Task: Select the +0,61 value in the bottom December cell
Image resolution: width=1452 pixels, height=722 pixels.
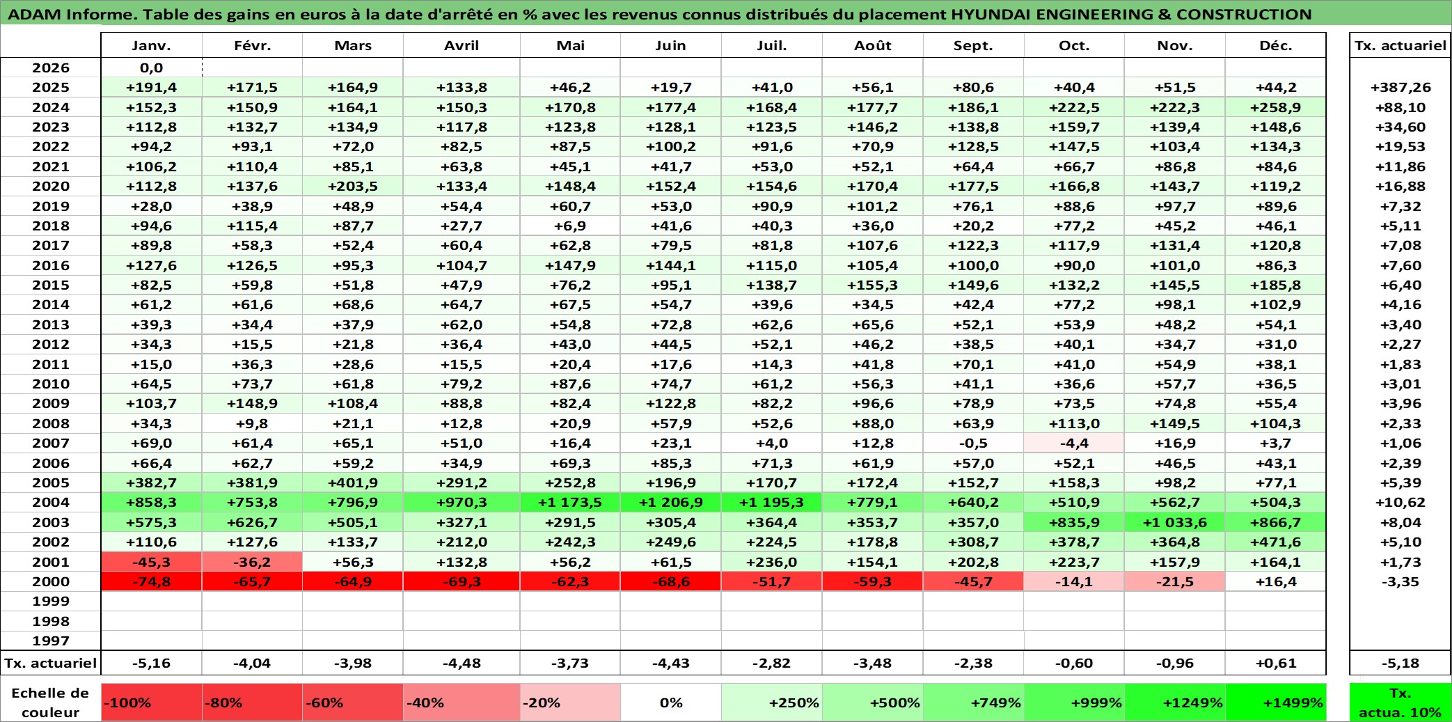Action: 1276,663
